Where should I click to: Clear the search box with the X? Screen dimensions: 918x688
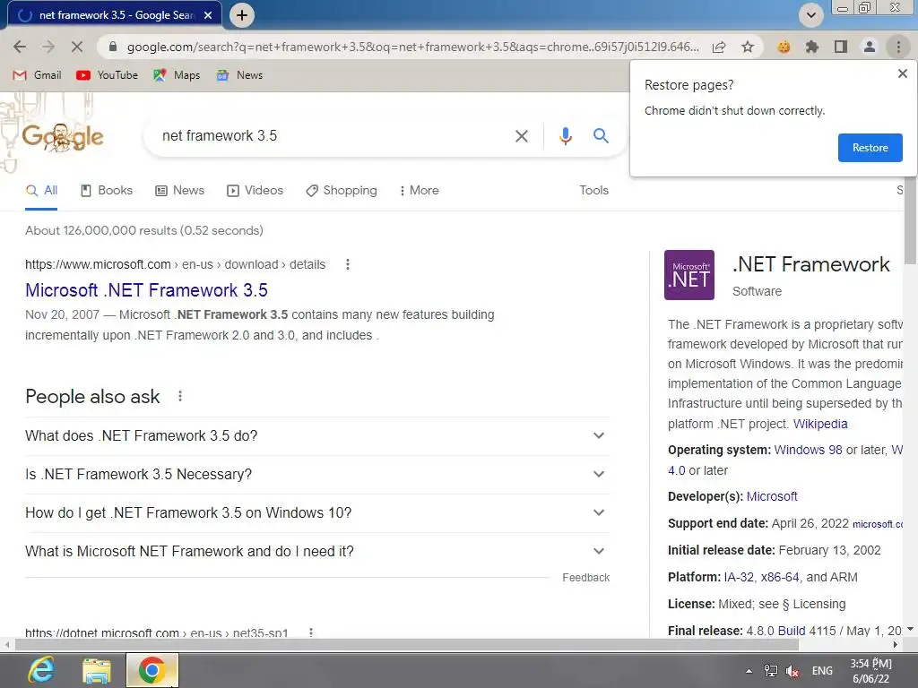click(521, 136)
